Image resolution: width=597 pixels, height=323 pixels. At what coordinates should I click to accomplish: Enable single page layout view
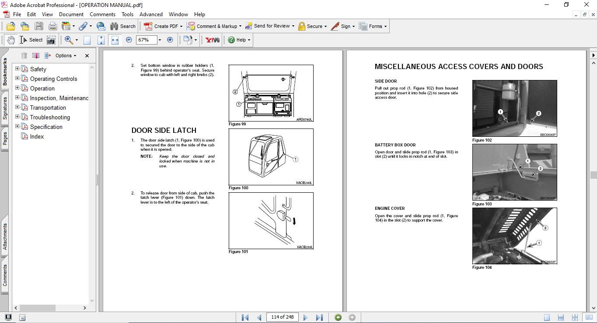tap(547, 317)
